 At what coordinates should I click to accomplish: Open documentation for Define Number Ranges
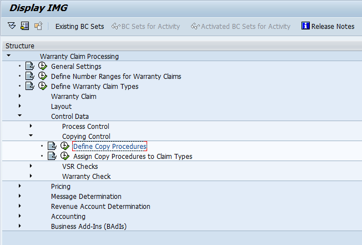[30, 76]
